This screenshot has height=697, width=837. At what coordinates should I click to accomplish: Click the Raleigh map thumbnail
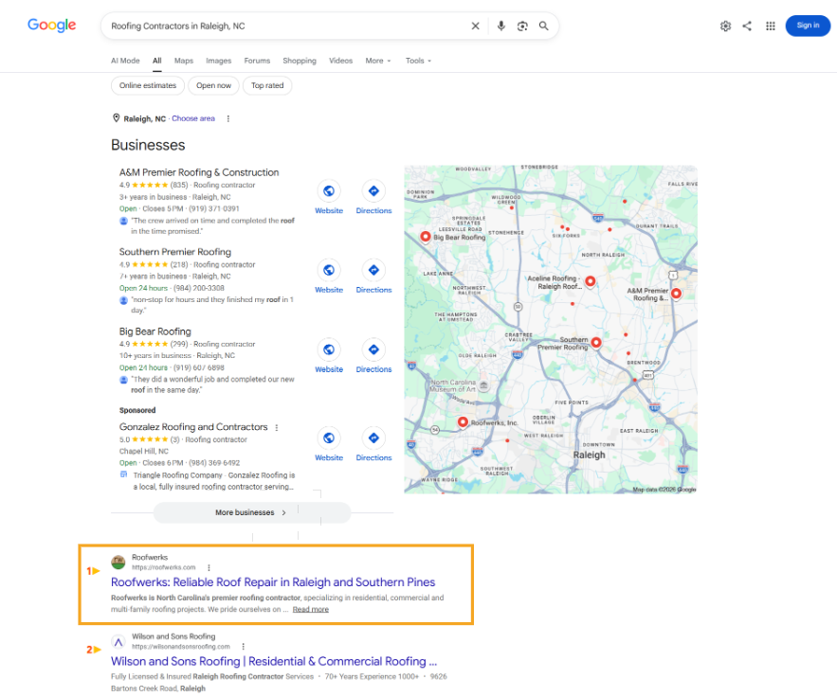[551, 330]
